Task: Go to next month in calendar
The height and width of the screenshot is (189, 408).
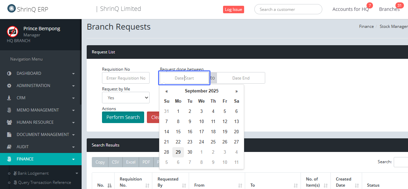Action: pyautogui.click(x=236, y=91)
